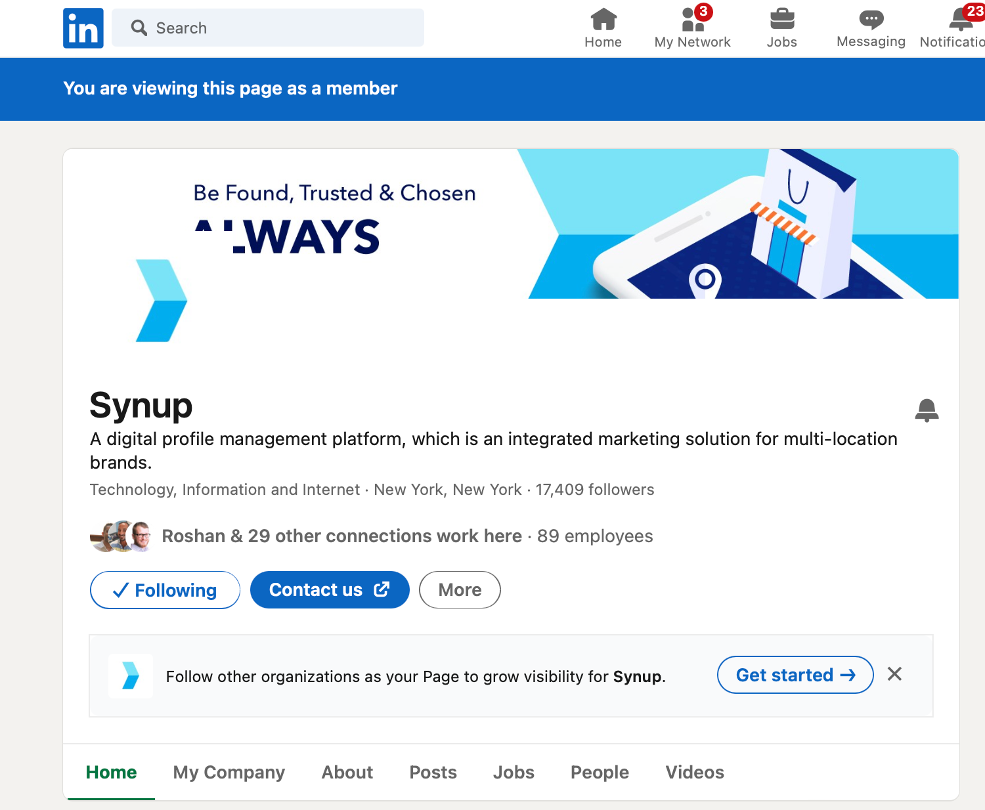Switch to the Videos tab
The width and height of the screenshot is (985, 810).
695,772
